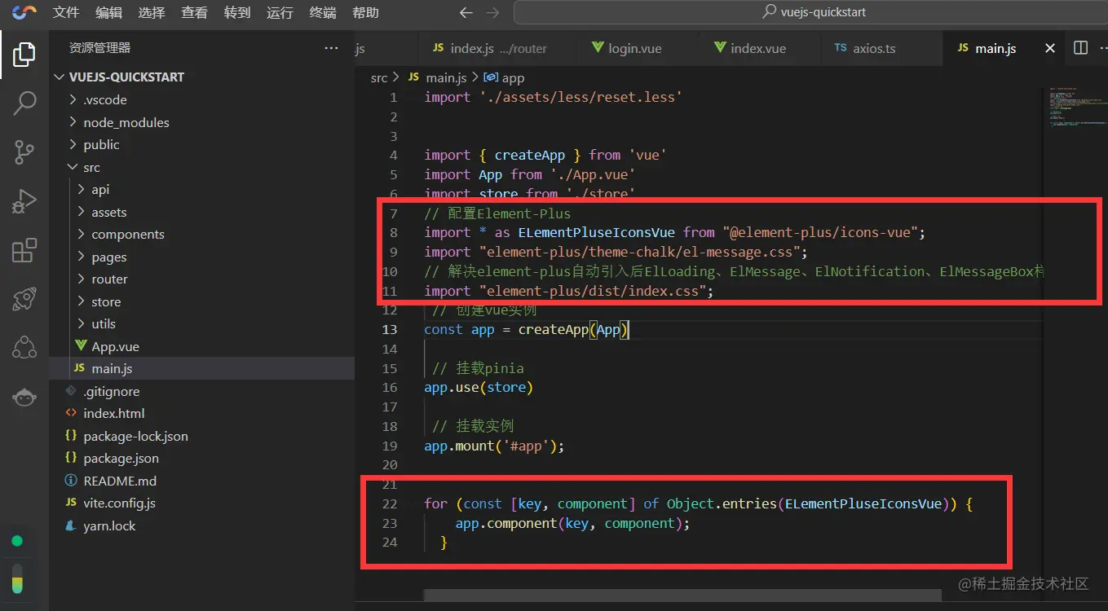1108x611 pixels.
Task: Open the Run and Debug icon
Action: (x=24, y=201)
